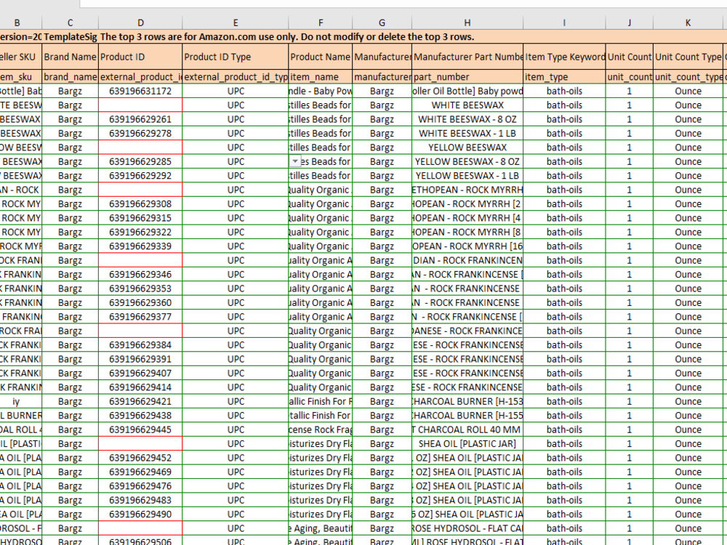
Task: Click the 'YELLOW BEESWAX - 1 LB' part number cell
Action: tap(467, 176)
